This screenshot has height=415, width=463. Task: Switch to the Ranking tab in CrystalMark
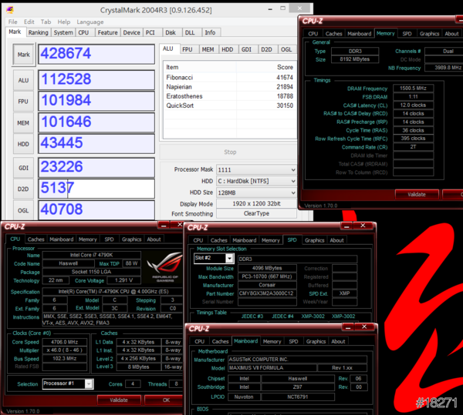(x=38, y=32)
